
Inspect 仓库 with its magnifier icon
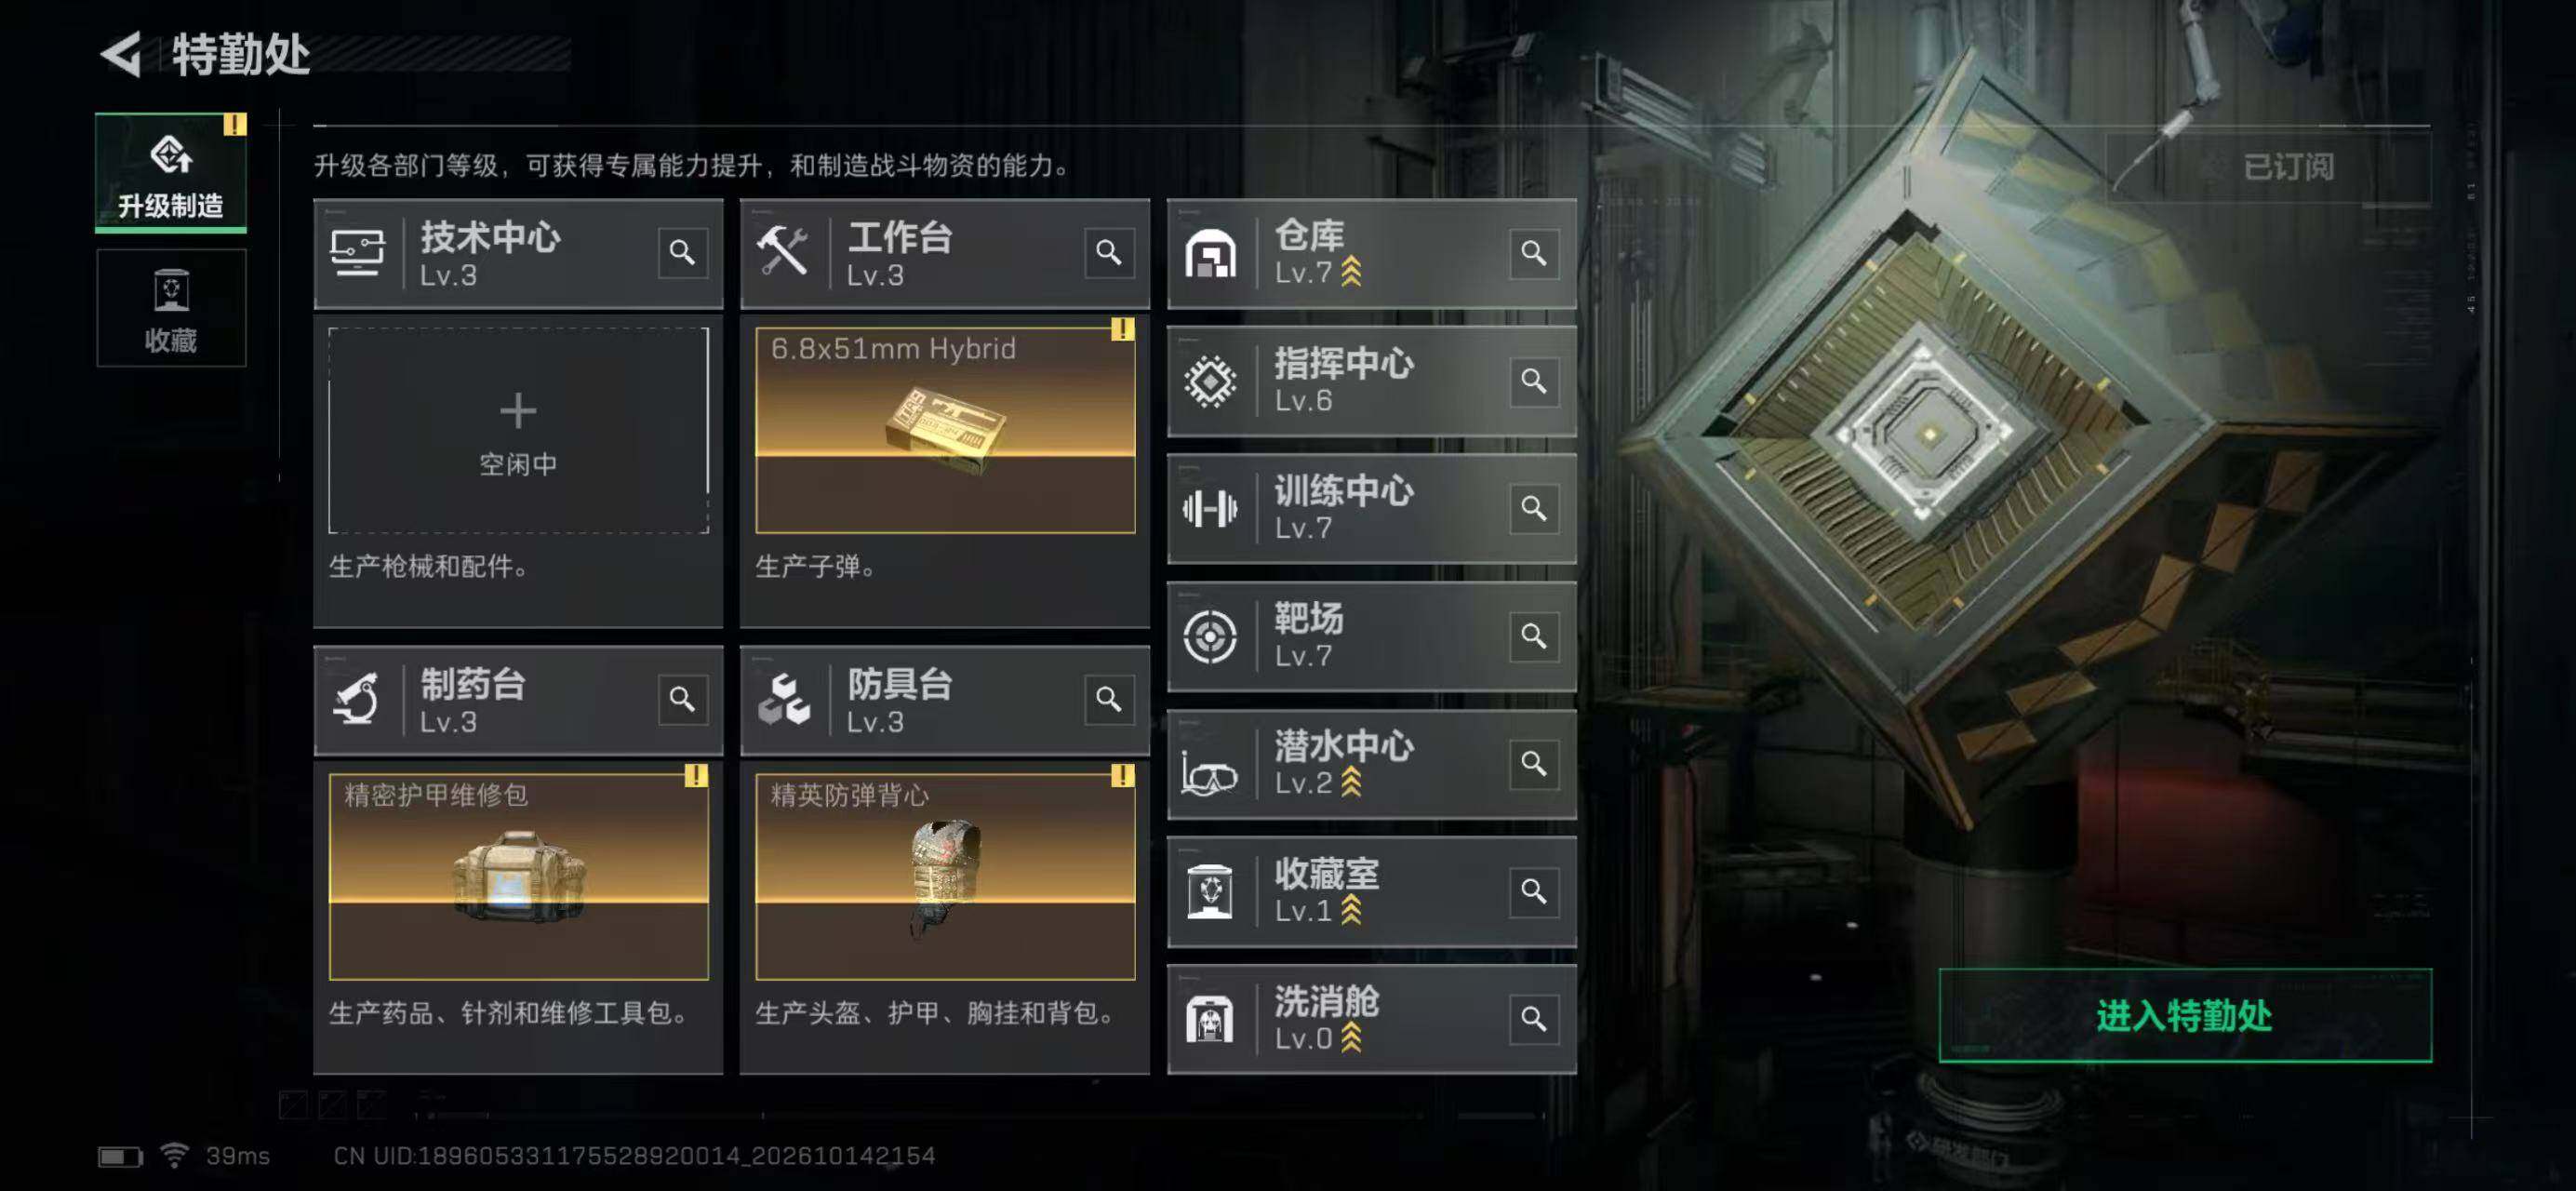1534,253
